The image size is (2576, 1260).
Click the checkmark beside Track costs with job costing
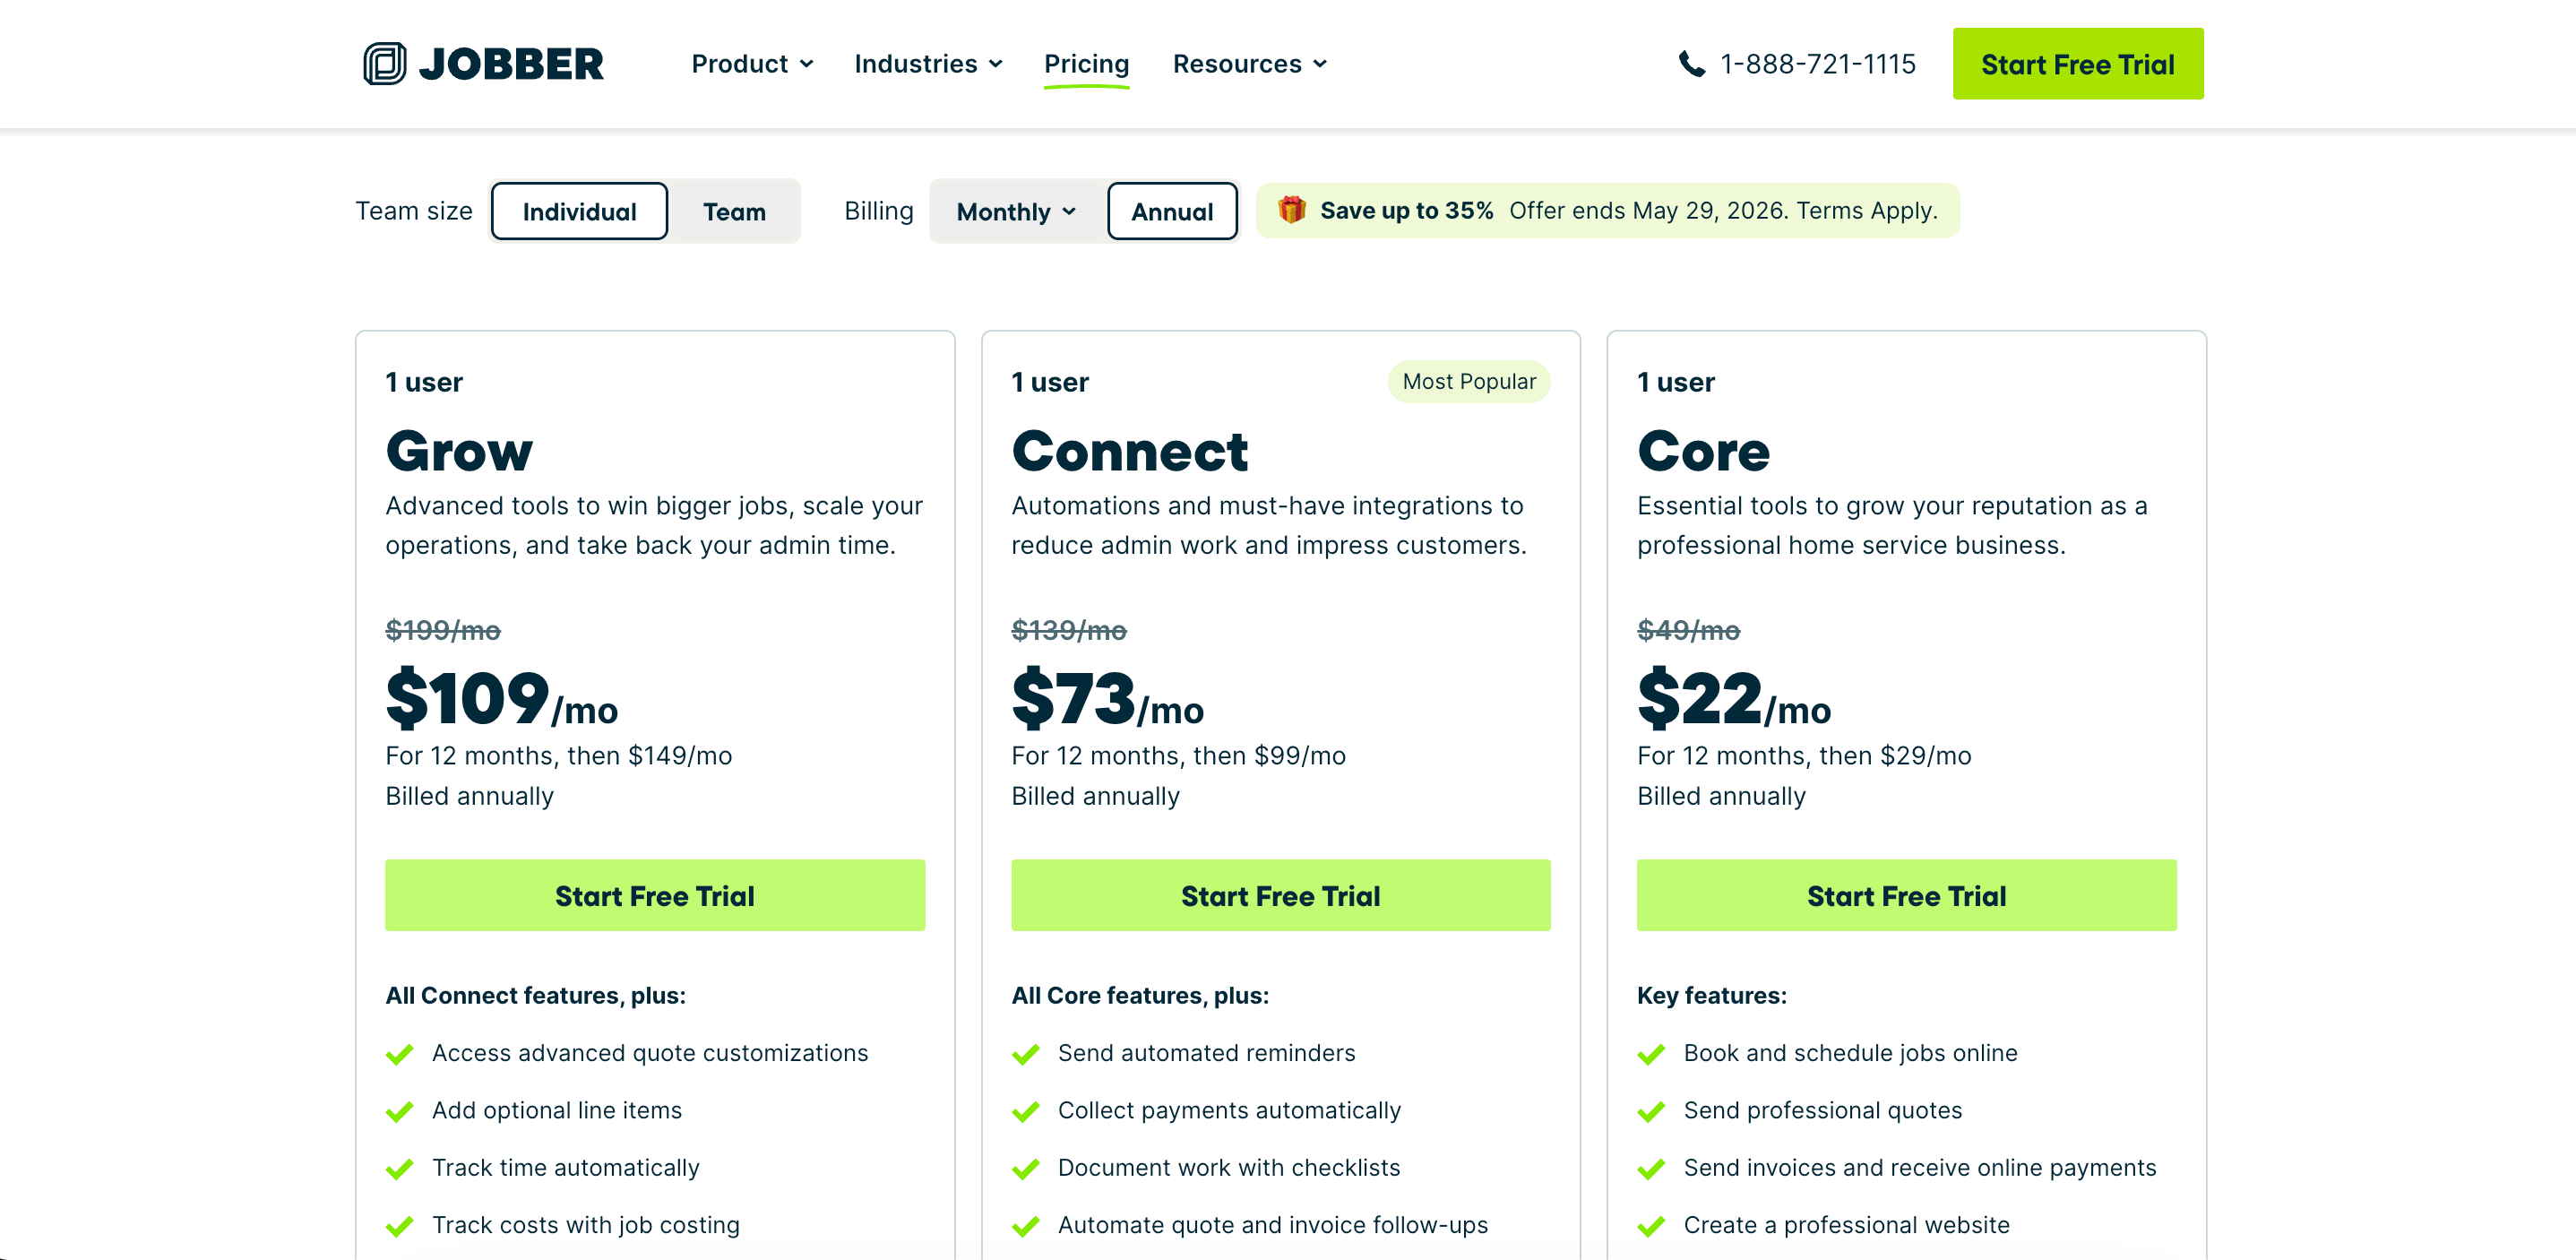pos(400,1226)
